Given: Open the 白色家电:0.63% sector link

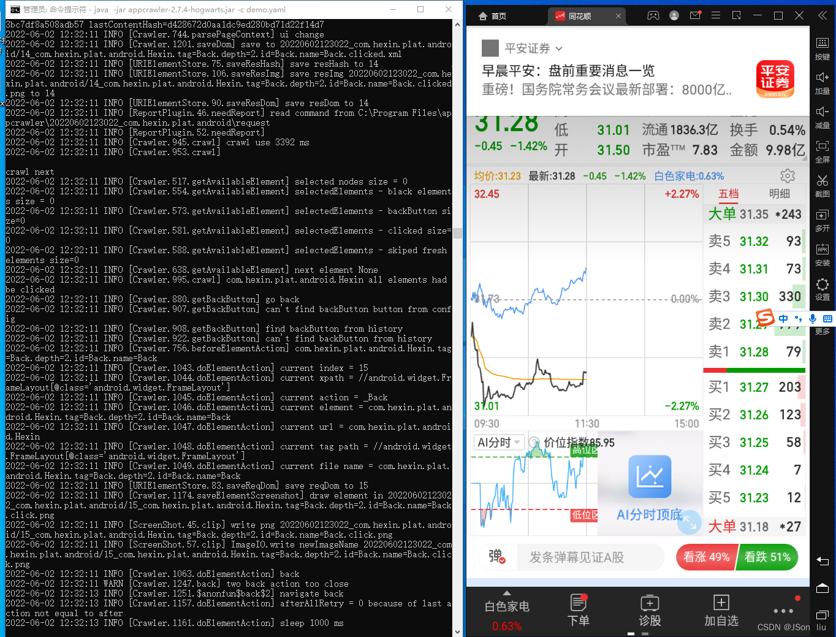Looking at the screenshot, I should pyautogui.click(x=689, y=176).
